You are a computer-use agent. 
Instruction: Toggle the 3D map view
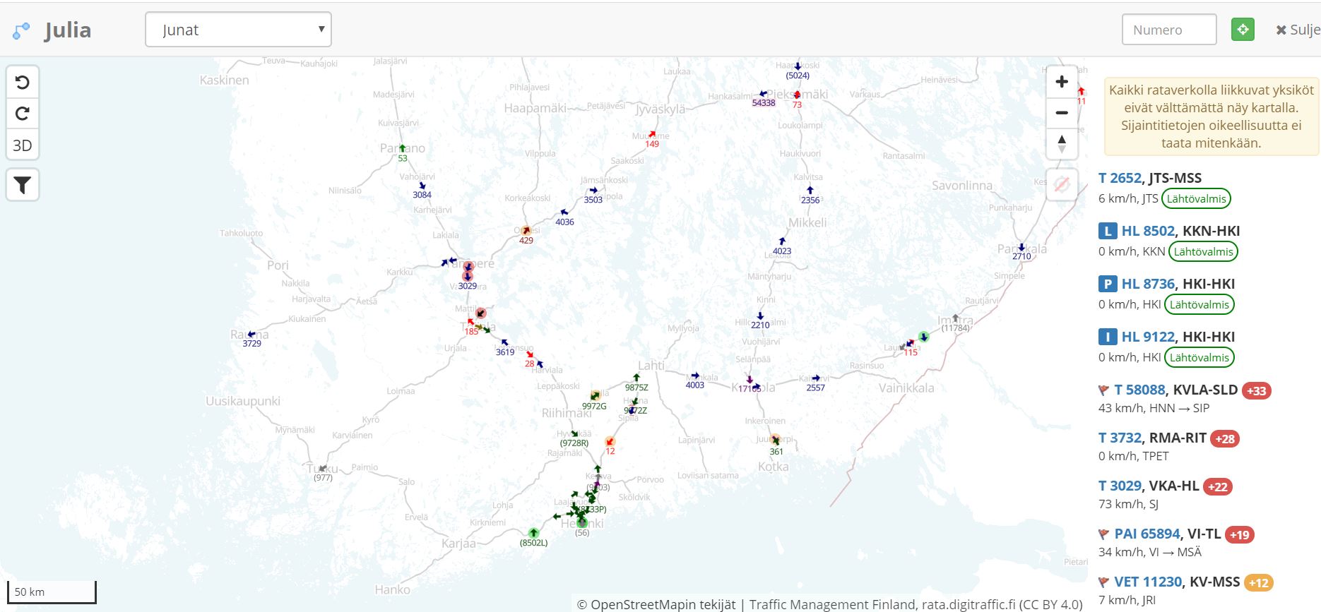coord(23,145)
